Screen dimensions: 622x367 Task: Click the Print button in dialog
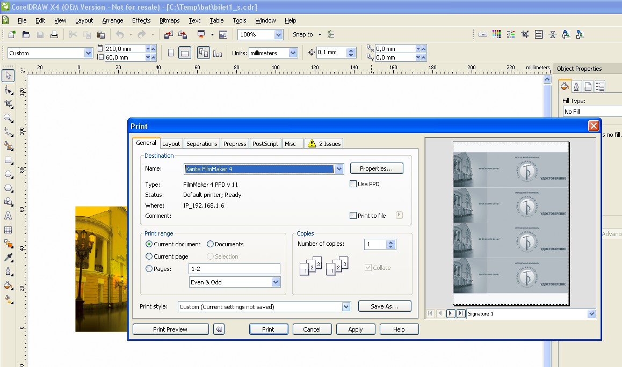coord(268,329)
